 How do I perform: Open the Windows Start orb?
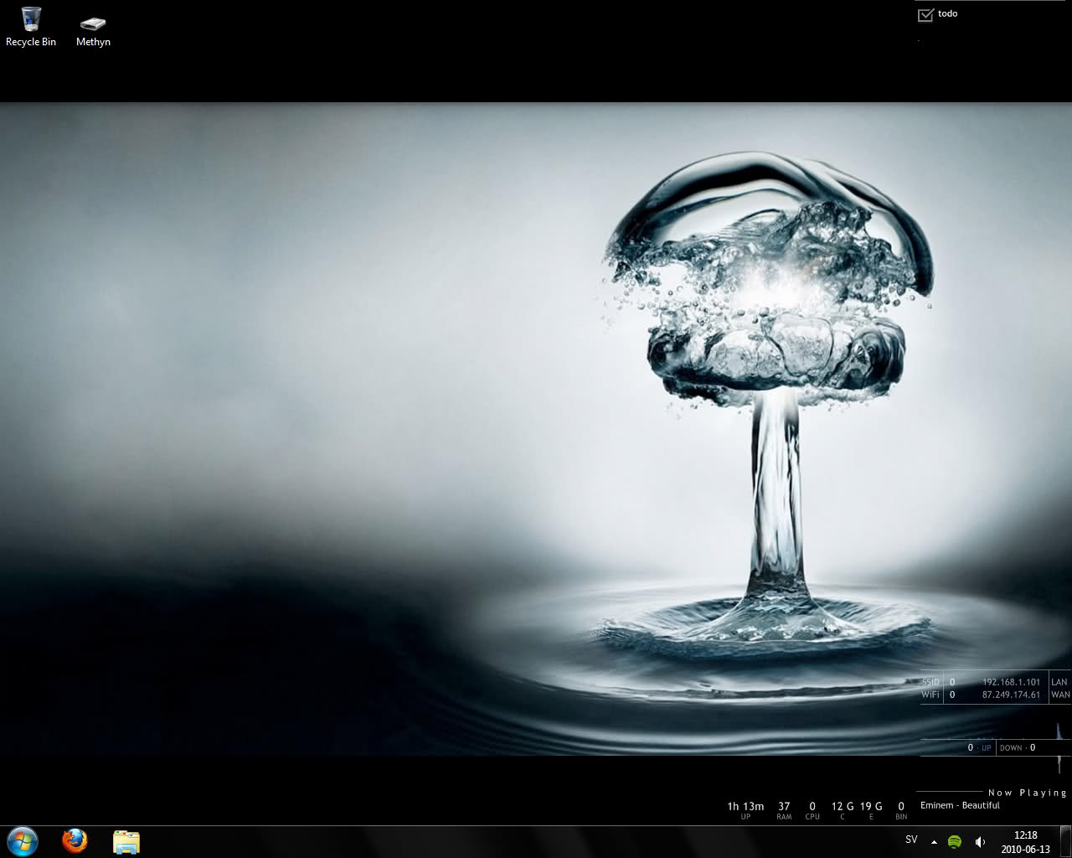coord(23,840)
